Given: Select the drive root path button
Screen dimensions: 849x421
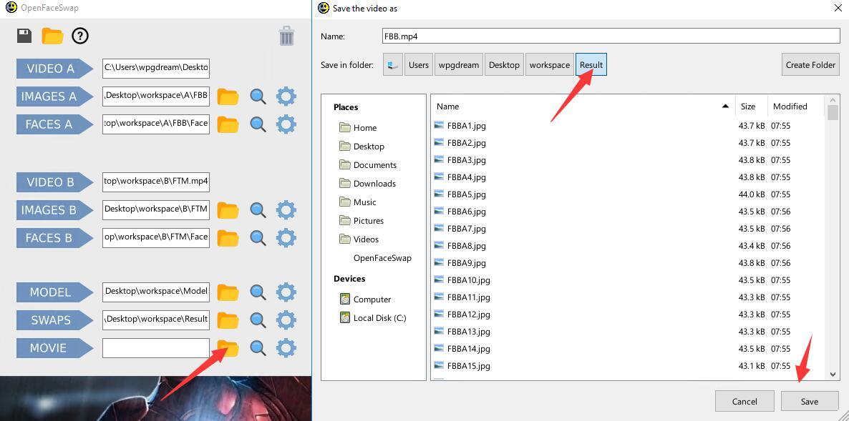Looking at the screenshot, I should pyautogui.click(x=393, y=65).
